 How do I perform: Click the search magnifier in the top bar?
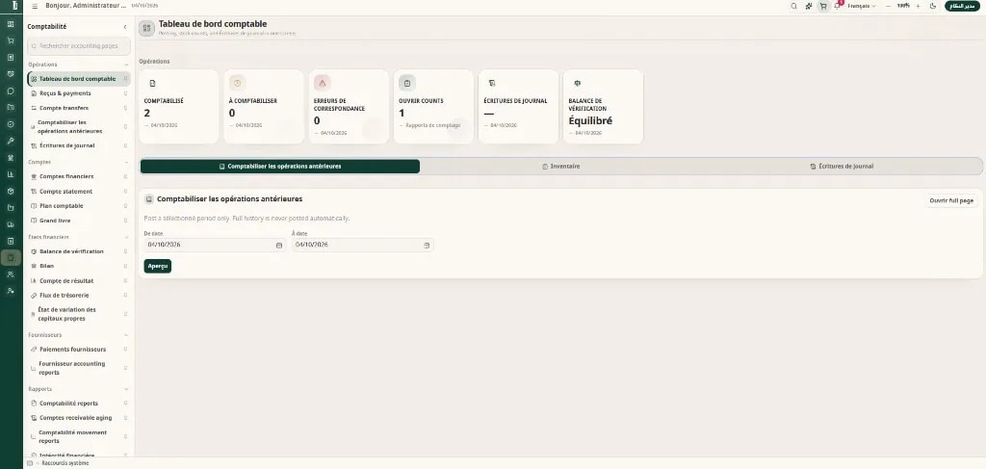tap(793, 6)
